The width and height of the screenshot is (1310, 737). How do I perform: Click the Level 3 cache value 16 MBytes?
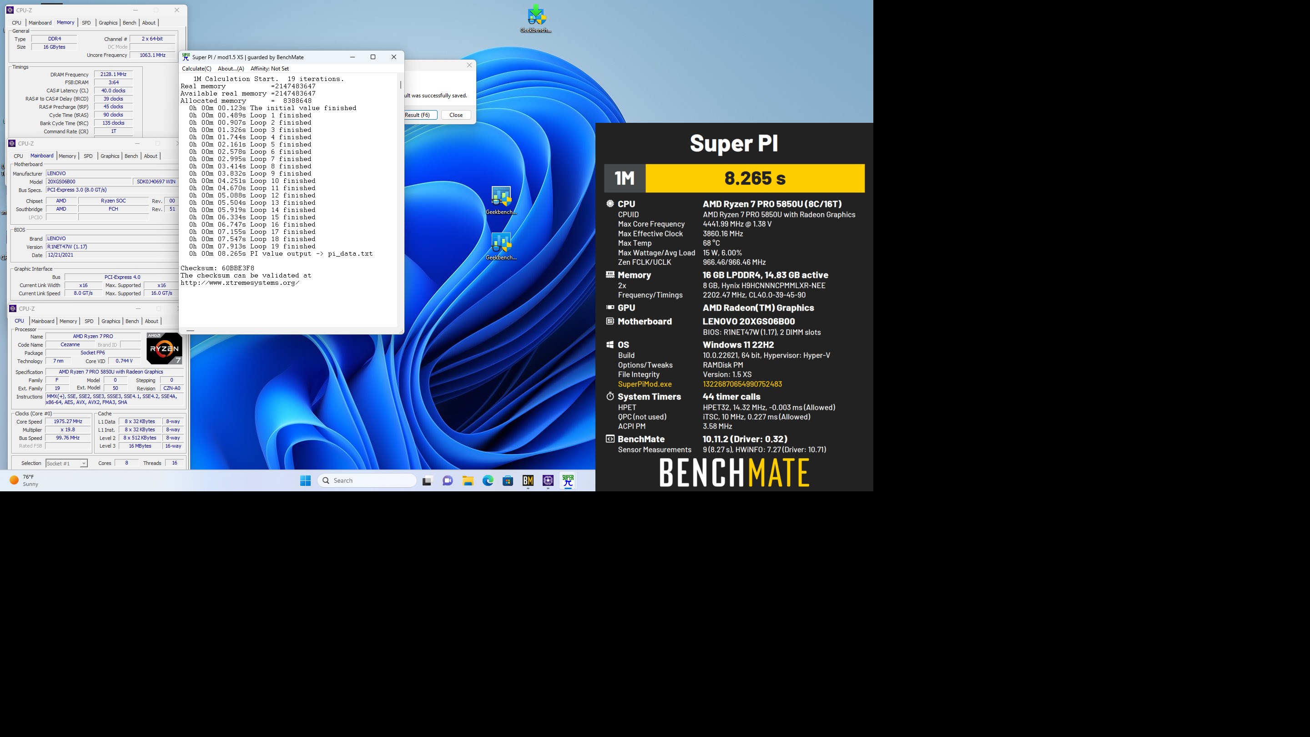click(x=140, y=446)
